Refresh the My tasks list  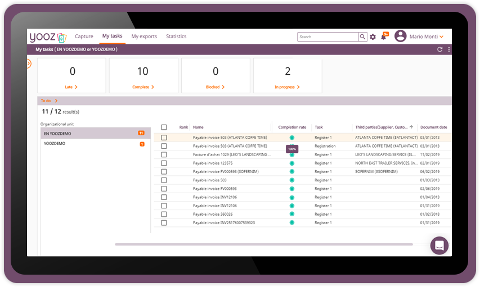click(439, 49)
